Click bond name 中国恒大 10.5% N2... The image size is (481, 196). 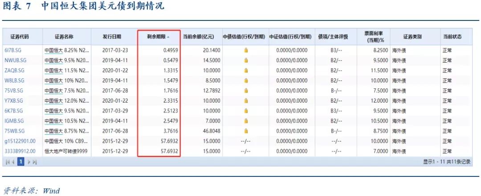67,121
